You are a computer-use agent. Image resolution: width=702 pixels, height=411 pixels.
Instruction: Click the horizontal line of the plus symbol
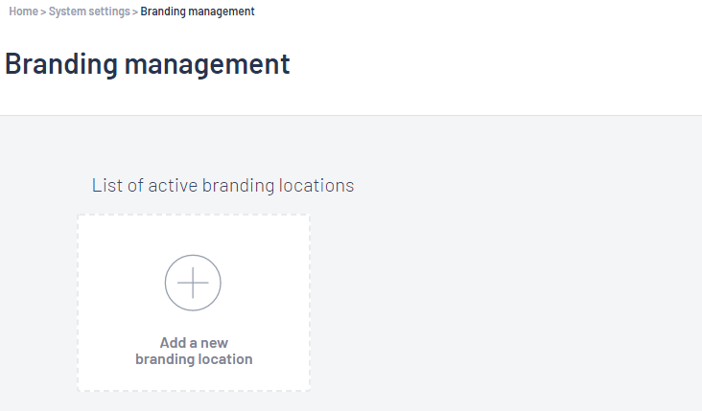tap(193, 283)
